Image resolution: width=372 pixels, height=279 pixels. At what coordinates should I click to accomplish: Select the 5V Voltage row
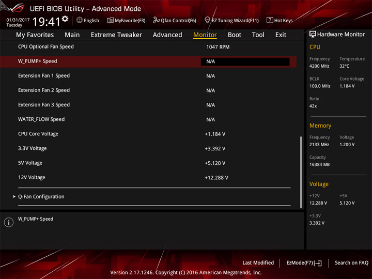[x=148, y=163]
